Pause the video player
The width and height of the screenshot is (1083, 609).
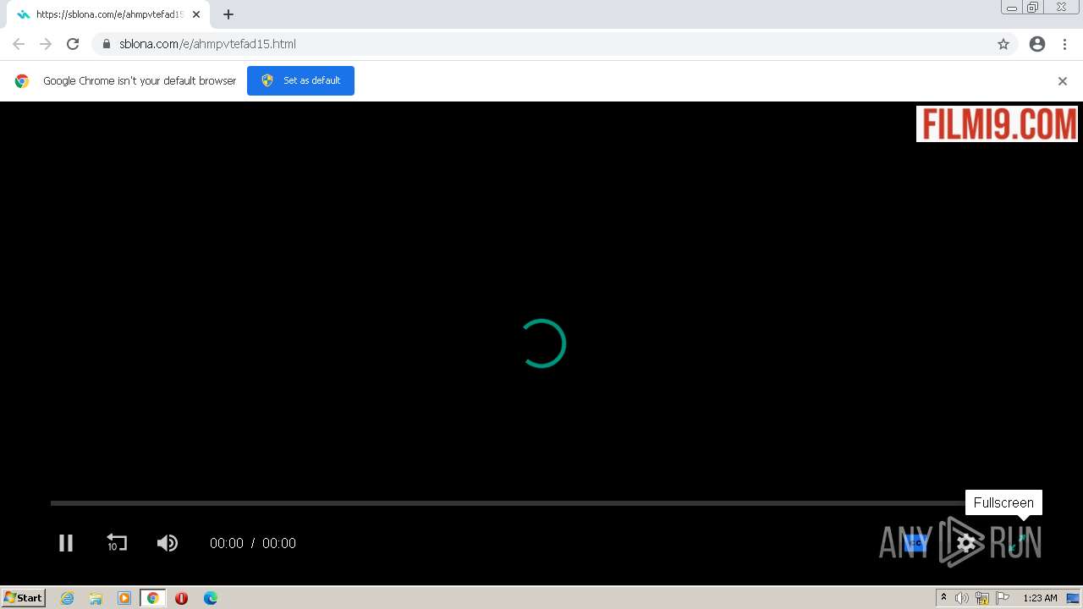click(66, 543)
